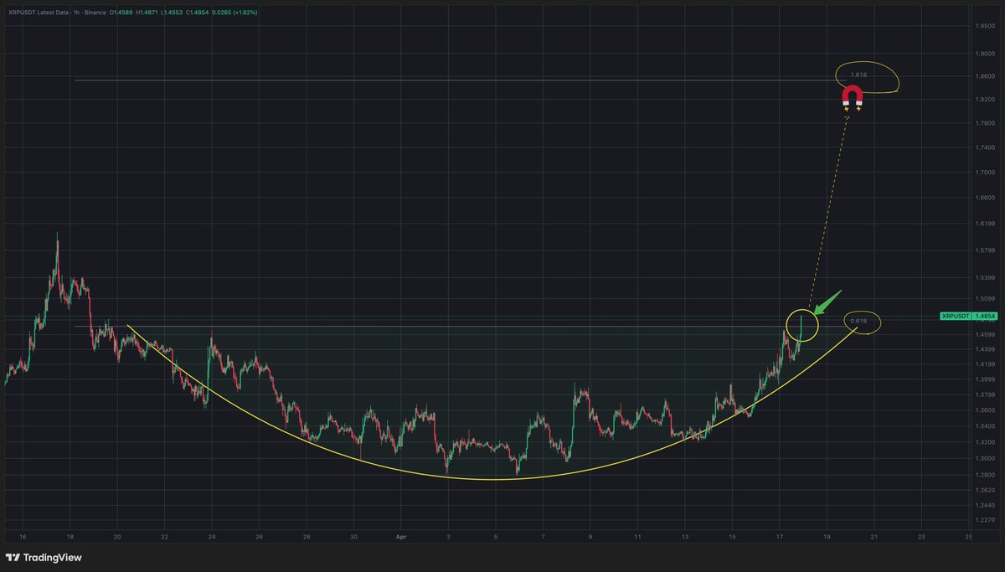Screen dimensions: 1005x572
Task: Click date label 18 on time axis
Action: [x=70, y=536]
